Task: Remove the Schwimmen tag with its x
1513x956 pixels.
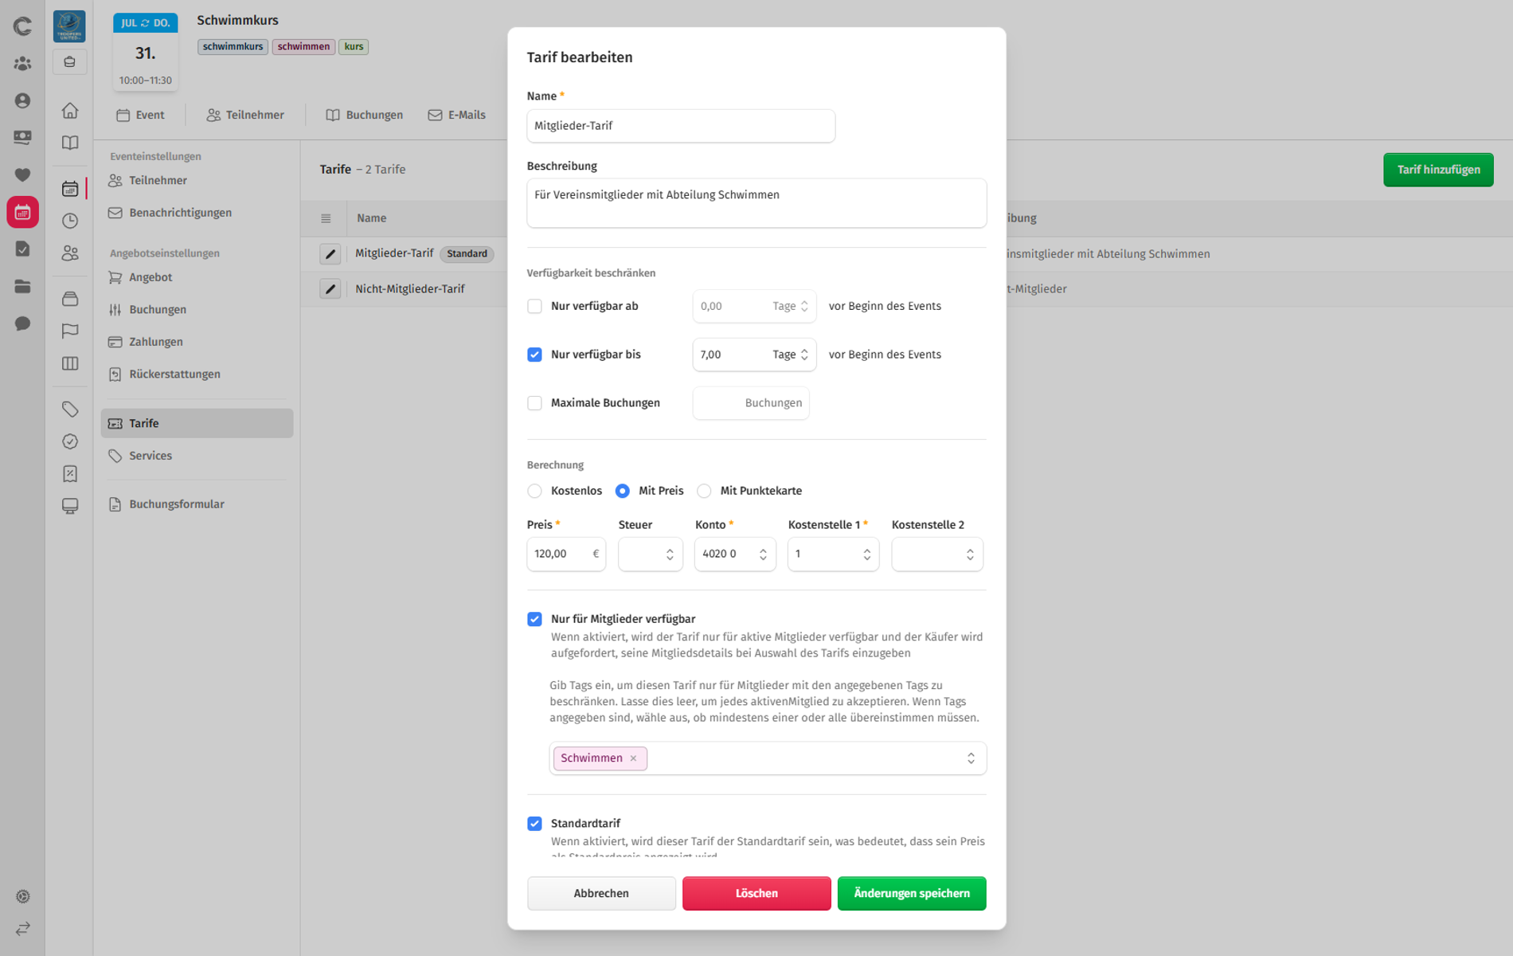Action: pyautogui.click(x=634, y=758)
